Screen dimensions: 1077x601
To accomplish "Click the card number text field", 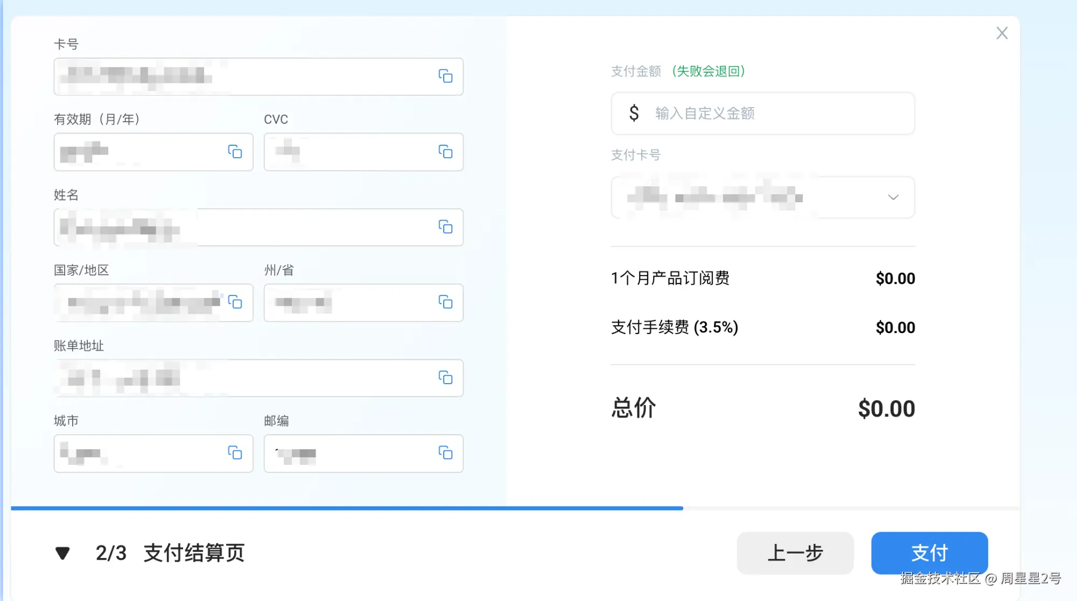I will click(242, 76).
